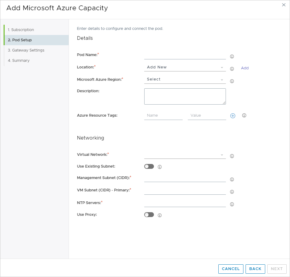
Task: Click the info icon for NTP Servers
Action: (x=232, y=204)
